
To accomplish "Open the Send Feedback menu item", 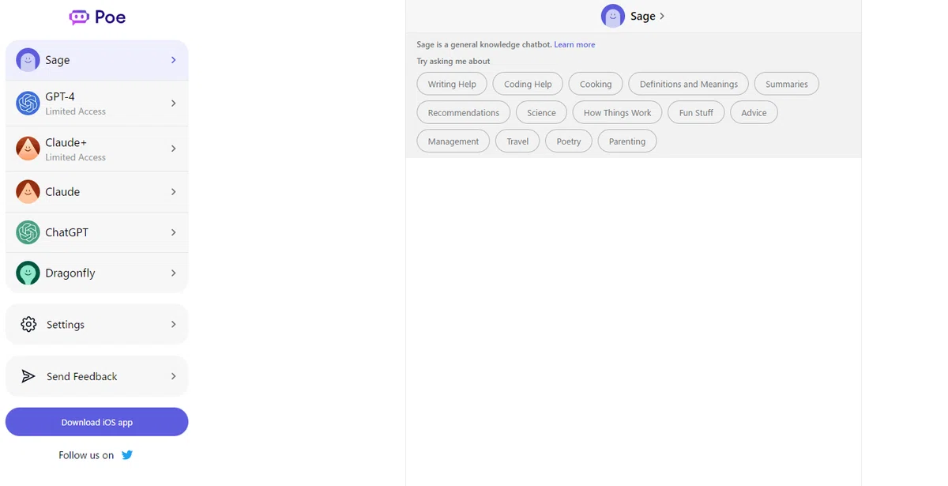I will tap(96, 376).
